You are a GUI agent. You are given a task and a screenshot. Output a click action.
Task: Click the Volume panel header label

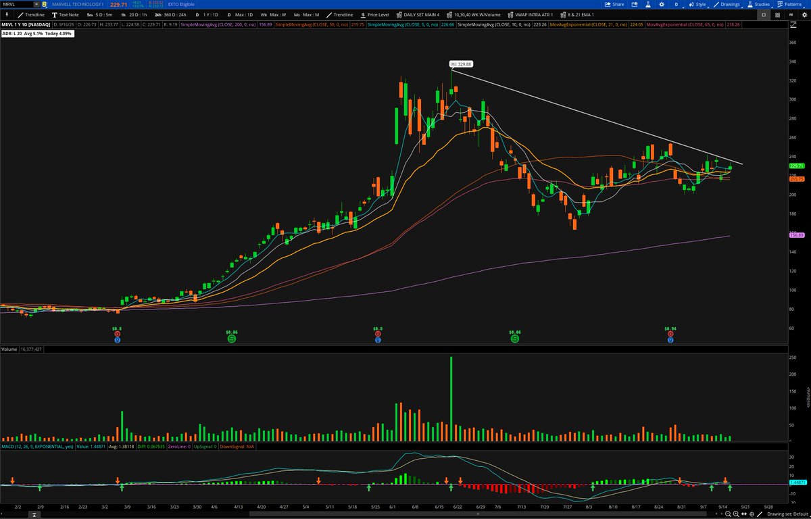[x=9, y=349]
